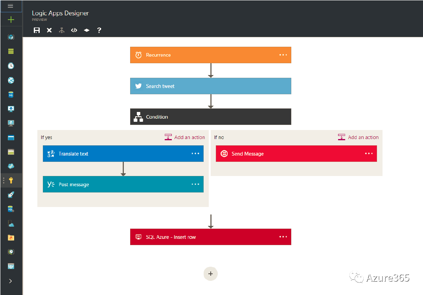
Task: Open the yellow key icon in sidebar
Action: [x=11, y=180]
